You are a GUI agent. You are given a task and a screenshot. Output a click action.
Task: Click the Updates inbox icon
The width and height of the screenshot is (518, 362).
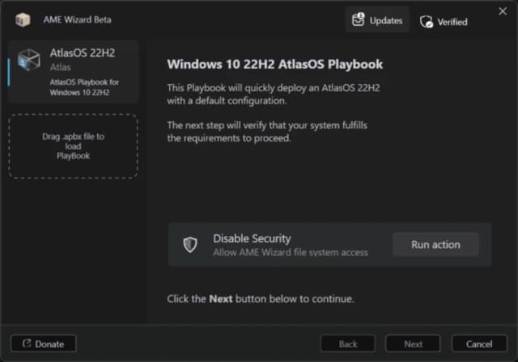point(358,19)
